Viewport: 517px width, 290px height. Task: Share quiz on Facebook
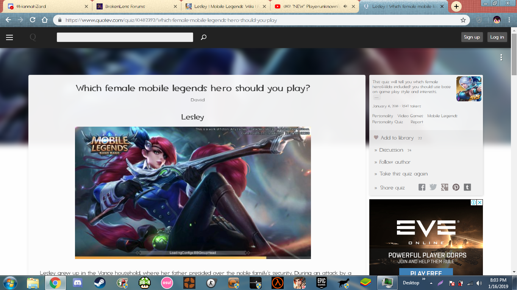(x=422, y=187)
